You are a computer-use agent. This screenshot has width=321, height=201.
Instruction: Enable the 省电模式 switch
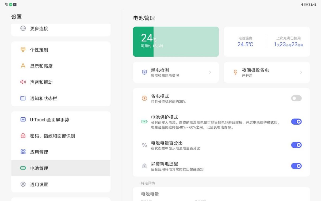(296, 98)
